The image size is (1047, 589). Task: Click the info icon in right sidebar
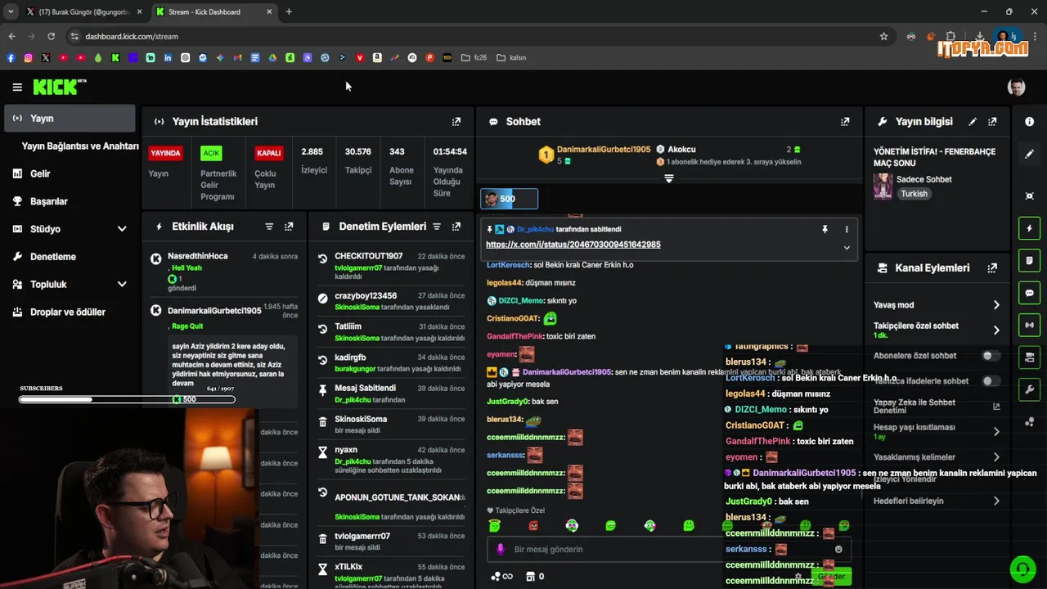[x=1030, y=121]
